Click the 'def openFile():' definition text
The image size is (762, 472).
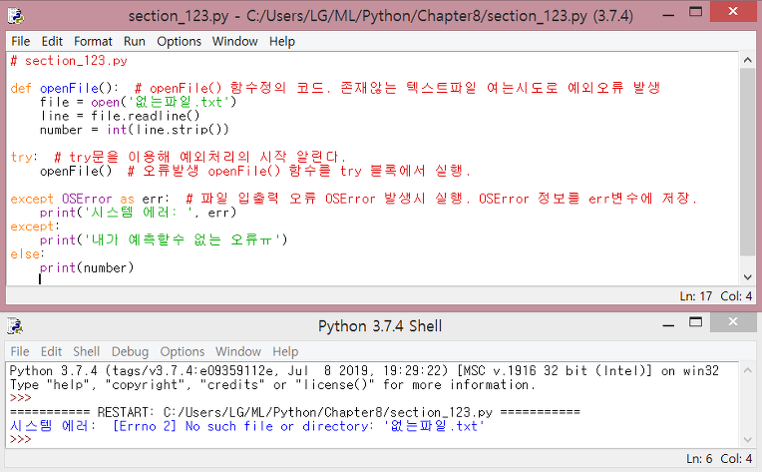[64, 89]
